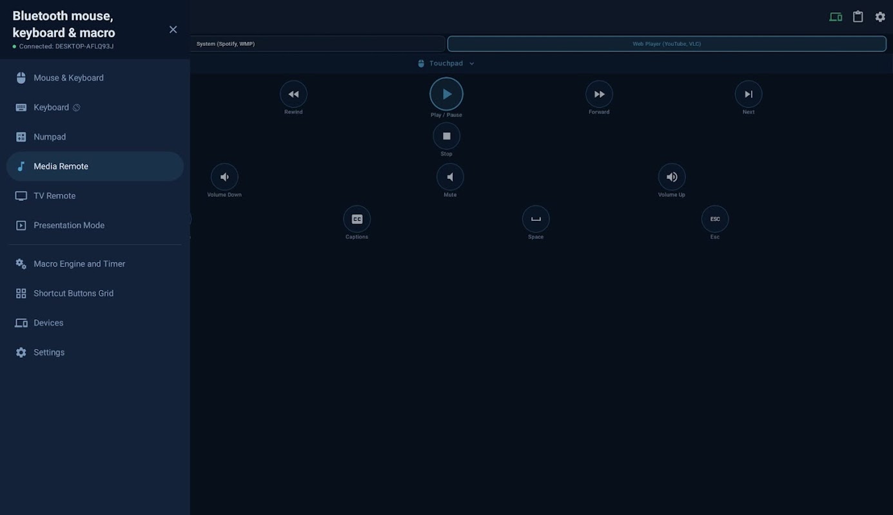Click the Forward media button
This screenshot has width=893, height=515.
tap(599, 94)
